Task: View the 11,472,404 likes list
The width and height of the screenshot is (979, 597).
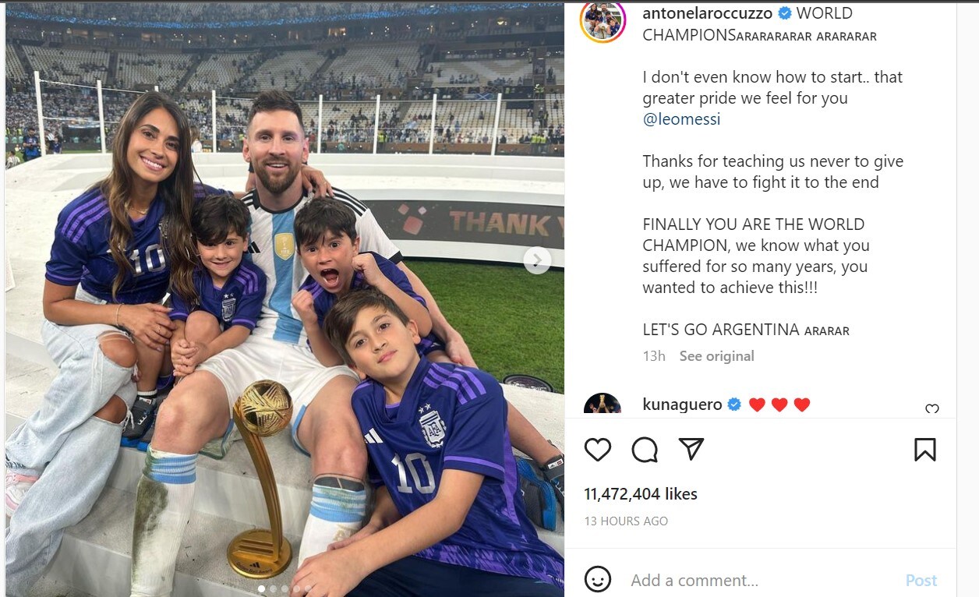Action: tap(640, 494)
